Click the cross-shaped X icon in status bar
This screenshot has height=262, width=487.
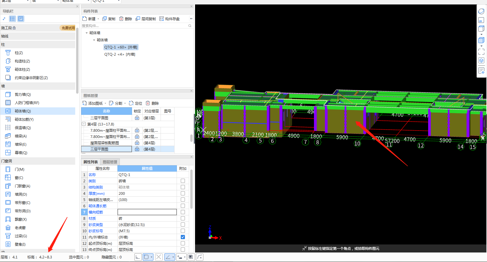tap(159, 257)
